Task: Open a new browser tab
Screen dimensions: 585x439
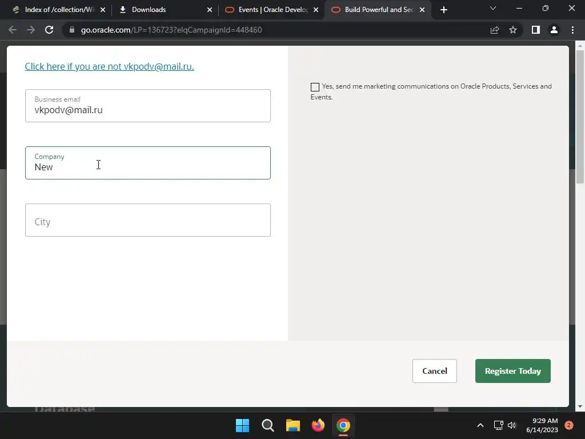Action: (443, 10)
